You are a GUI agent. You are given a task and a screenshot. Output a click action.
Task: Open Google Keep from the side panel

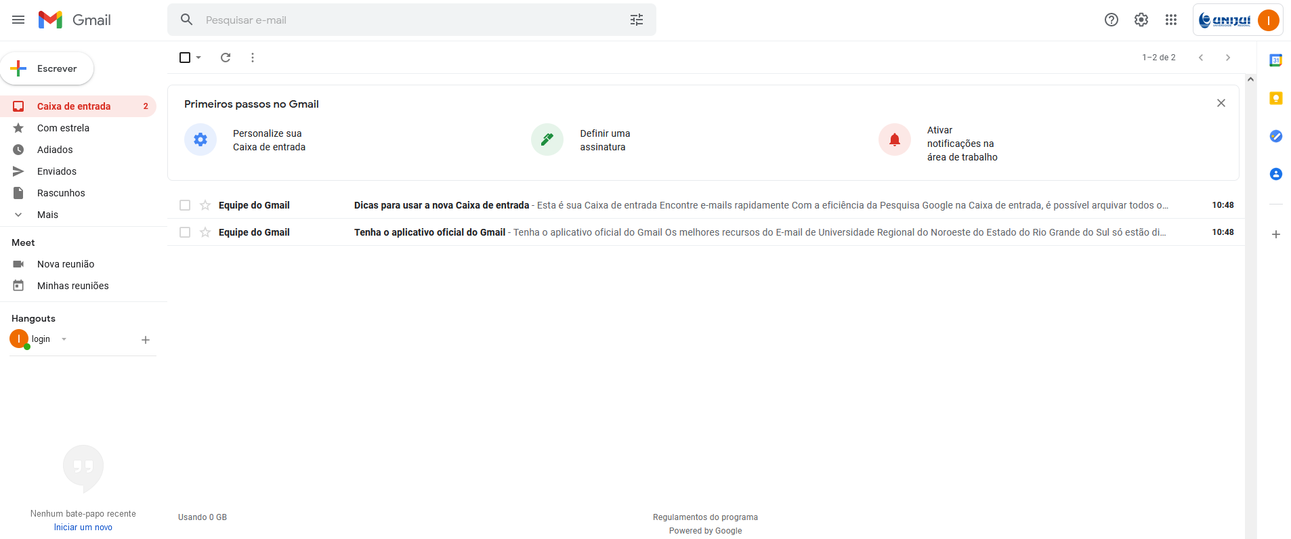(x=1275, y=98)
